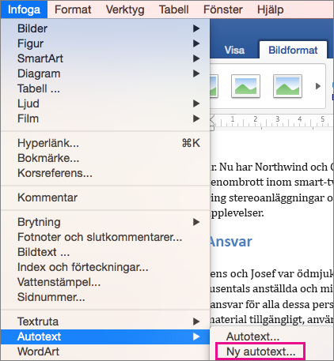Open Fotnoter och slutkommentarer... dialog
This screenshot has width=334, height=361.
105,237
